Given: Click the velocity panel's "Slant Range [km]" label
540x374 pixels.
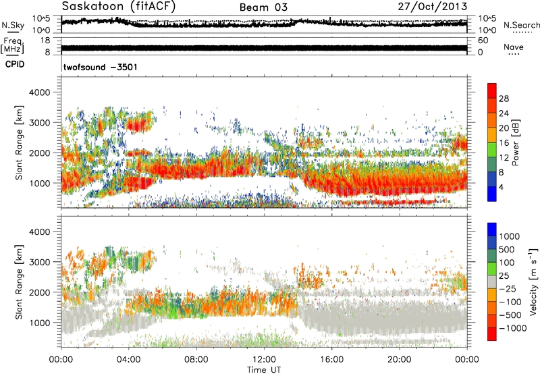Looking at the screenshot, I should (x=19, y=282).
